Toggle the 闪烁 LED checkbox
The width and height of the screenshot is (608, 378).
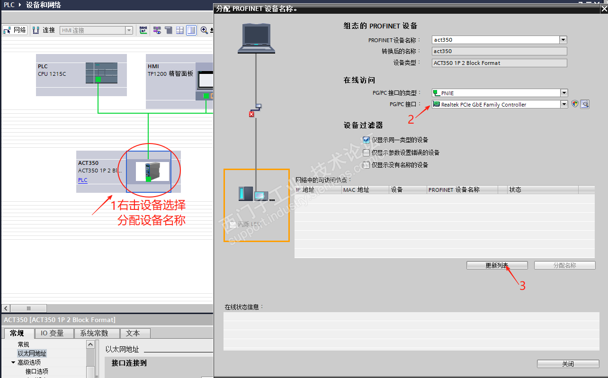(232, 224)
